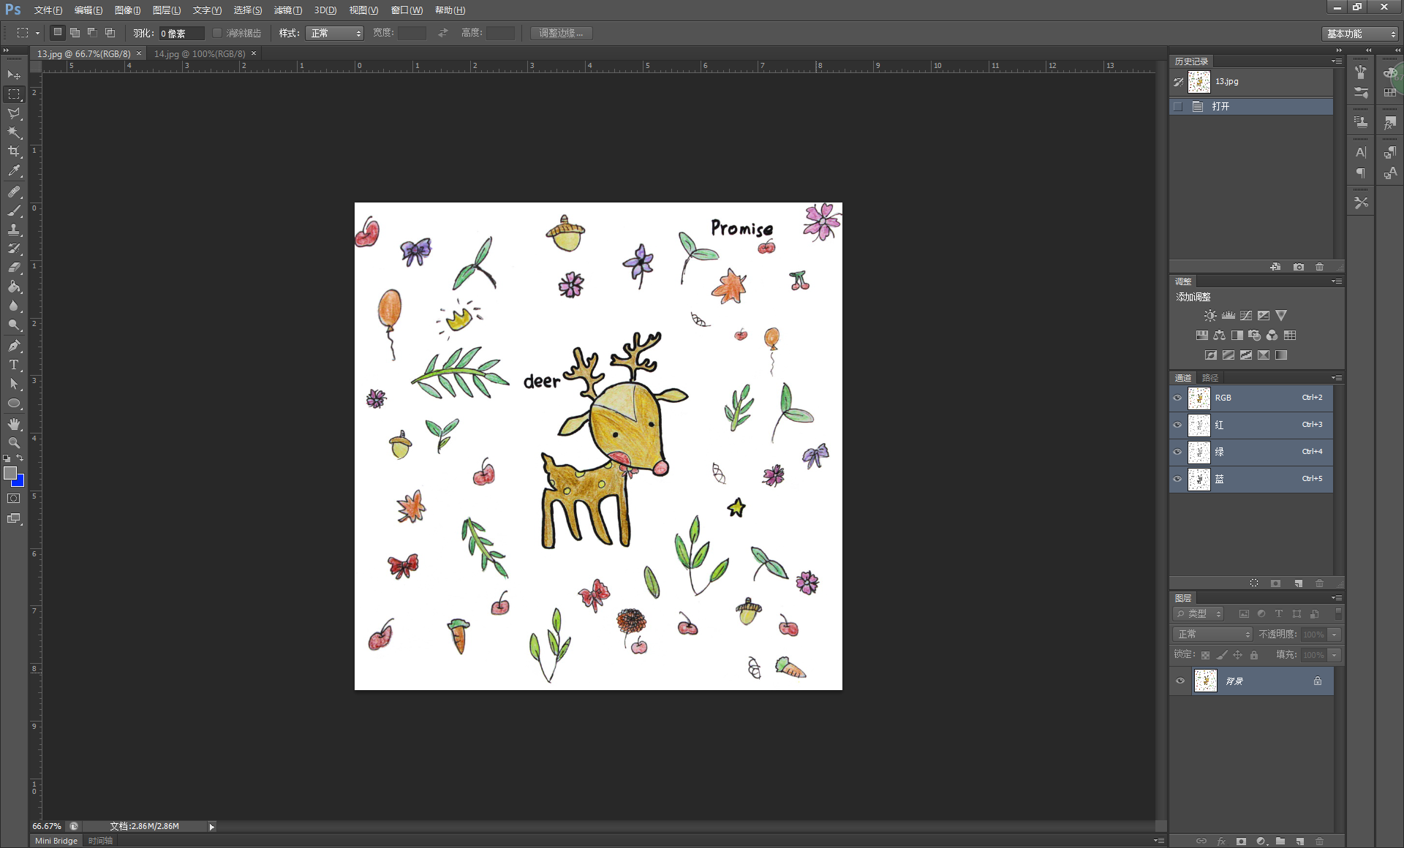Screen dimensions: 1404x848
Task: Click blue background color swatch
Action: point(20,482)
